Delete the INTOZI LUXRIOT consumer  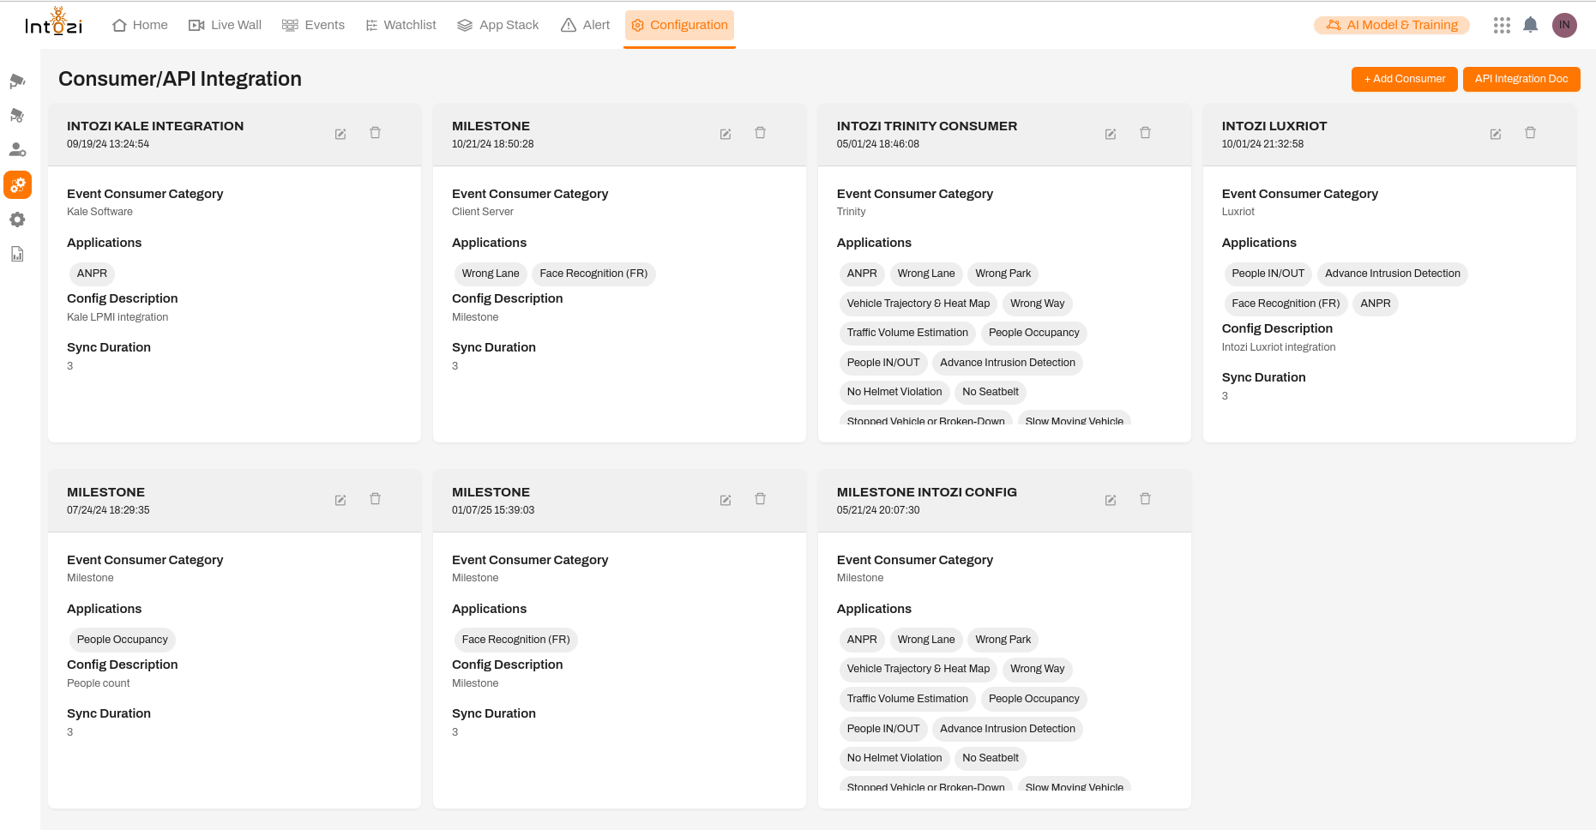pos(1531,134)
